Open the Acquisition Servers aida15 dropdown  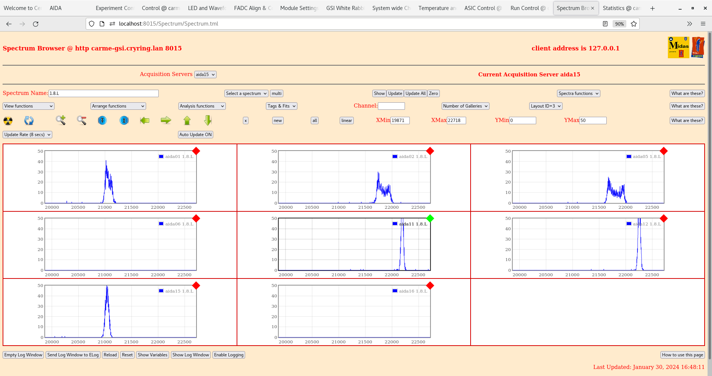click(205, 75)
